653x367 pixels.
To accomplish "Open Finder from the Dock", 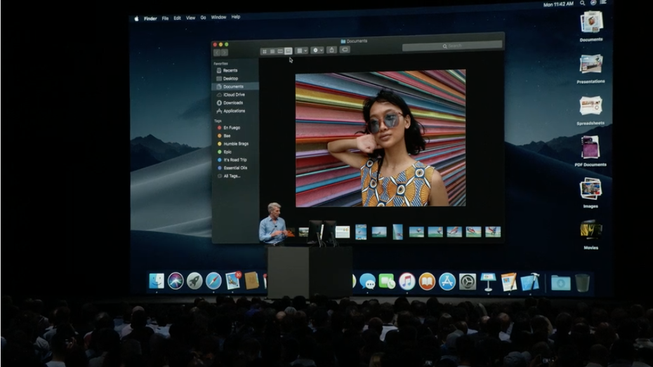I will [x=157, y=281].
